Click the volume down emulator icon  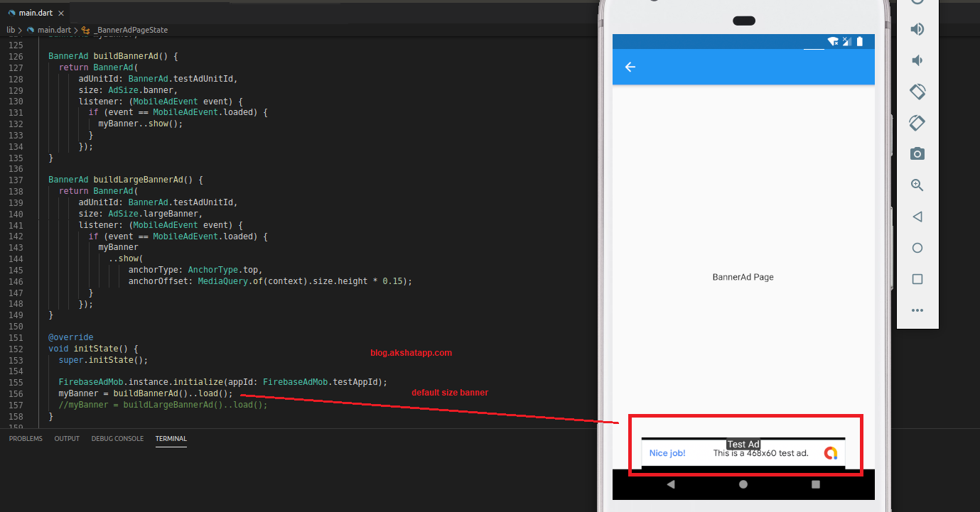(917, 60)
